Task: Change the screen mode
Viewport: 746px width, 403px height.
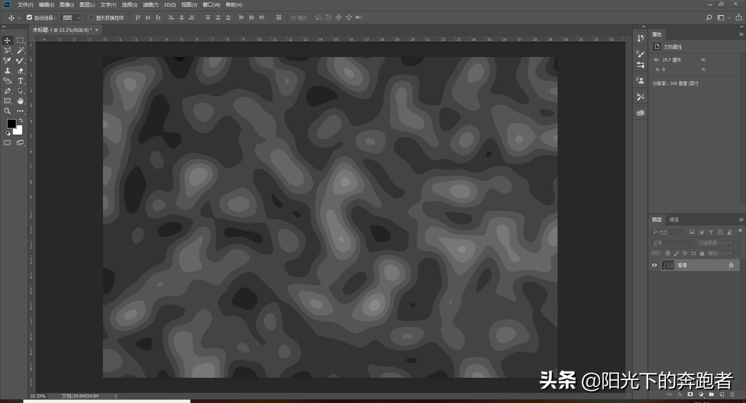Action: [x=21, y=143]
